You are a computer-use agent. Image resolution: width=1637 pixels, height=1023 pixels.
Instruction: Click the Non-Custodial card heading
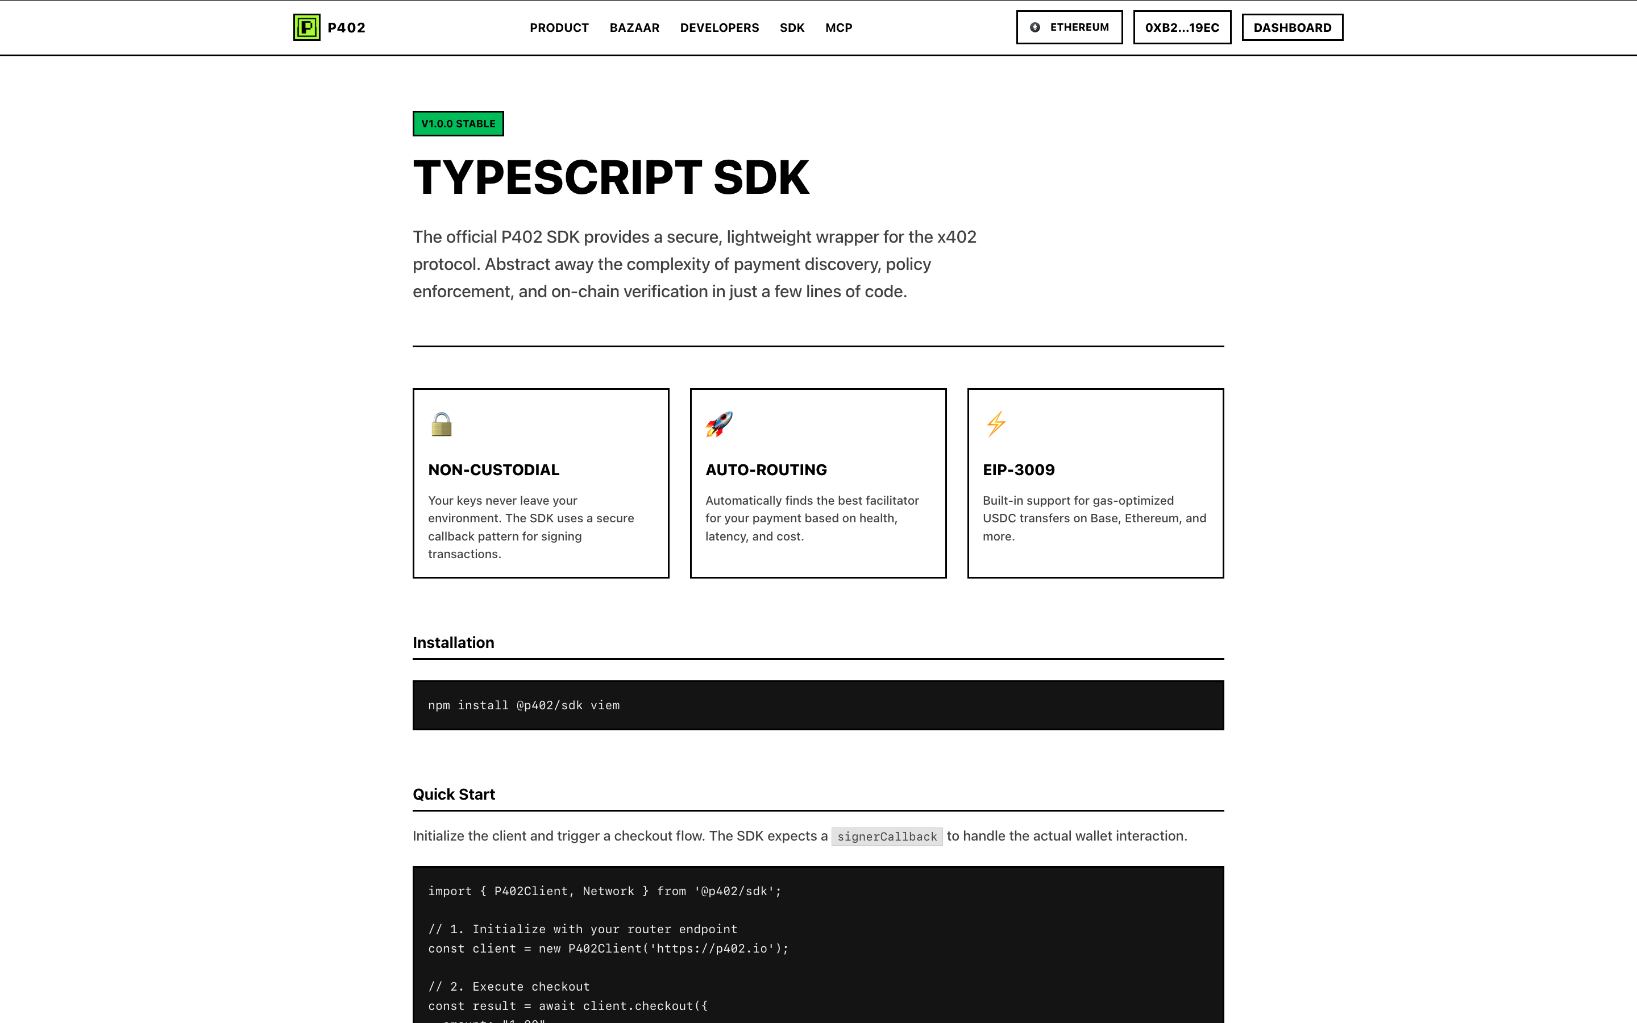click(493, 469)
